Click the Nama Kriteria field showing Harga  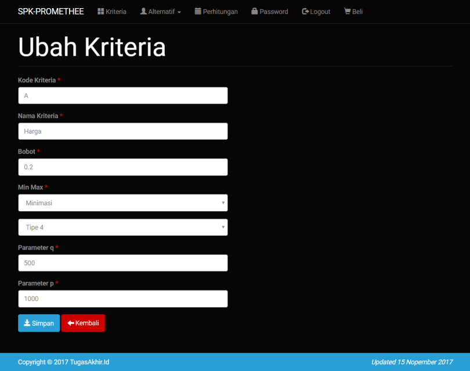(122, 131)
